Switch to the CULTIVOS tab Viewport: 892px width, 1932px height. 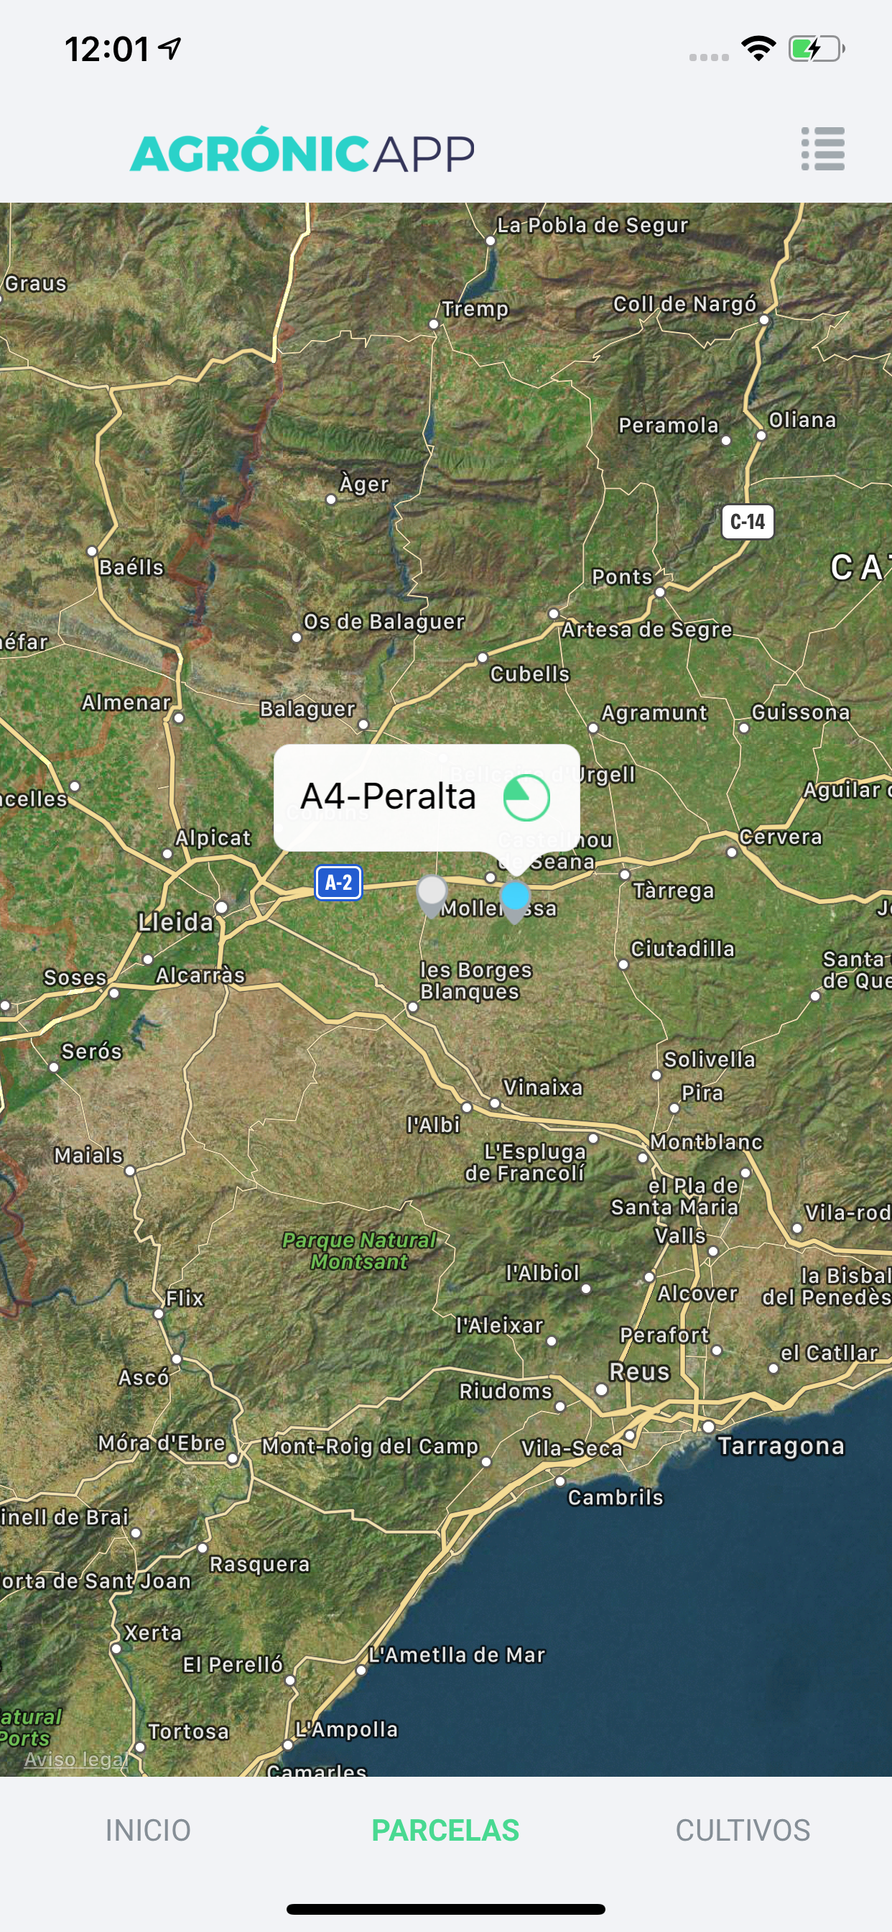point(743,1830)
